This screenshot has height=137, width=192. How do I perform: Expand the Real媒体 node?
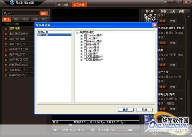pyautogui.click(x=81, y=39)
